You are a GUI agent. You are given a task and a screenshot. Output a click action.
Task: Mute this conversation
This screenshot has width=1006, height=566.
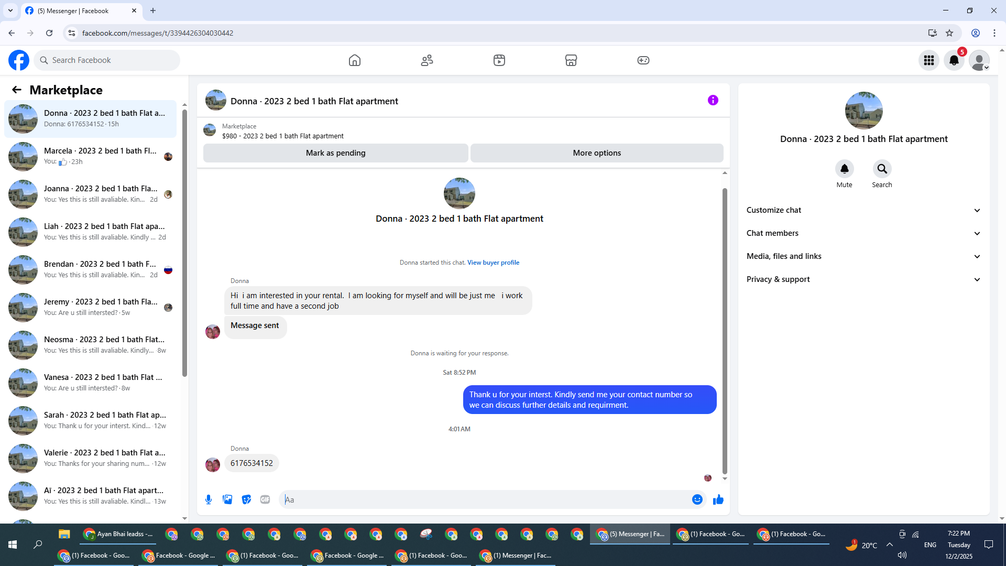pos(844,169)
